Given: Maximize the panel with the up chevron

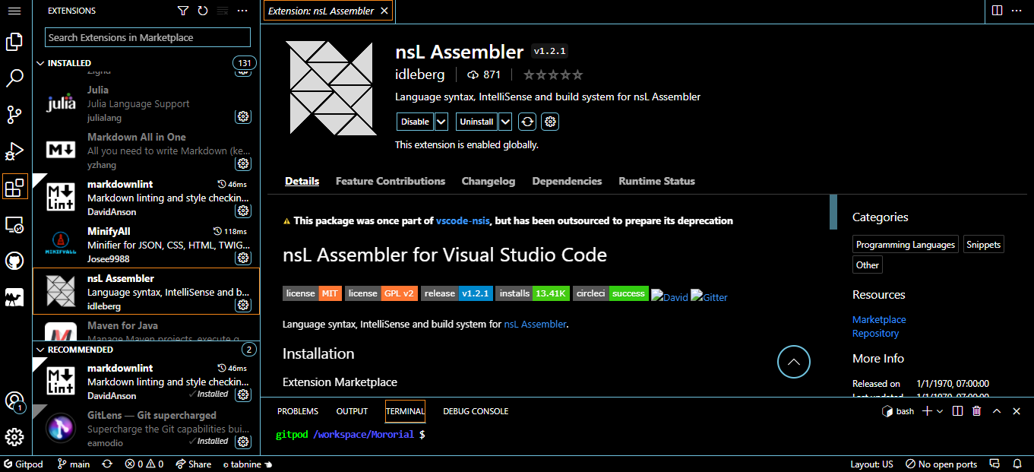Looking at the screenshot, I should pos(997,411).
